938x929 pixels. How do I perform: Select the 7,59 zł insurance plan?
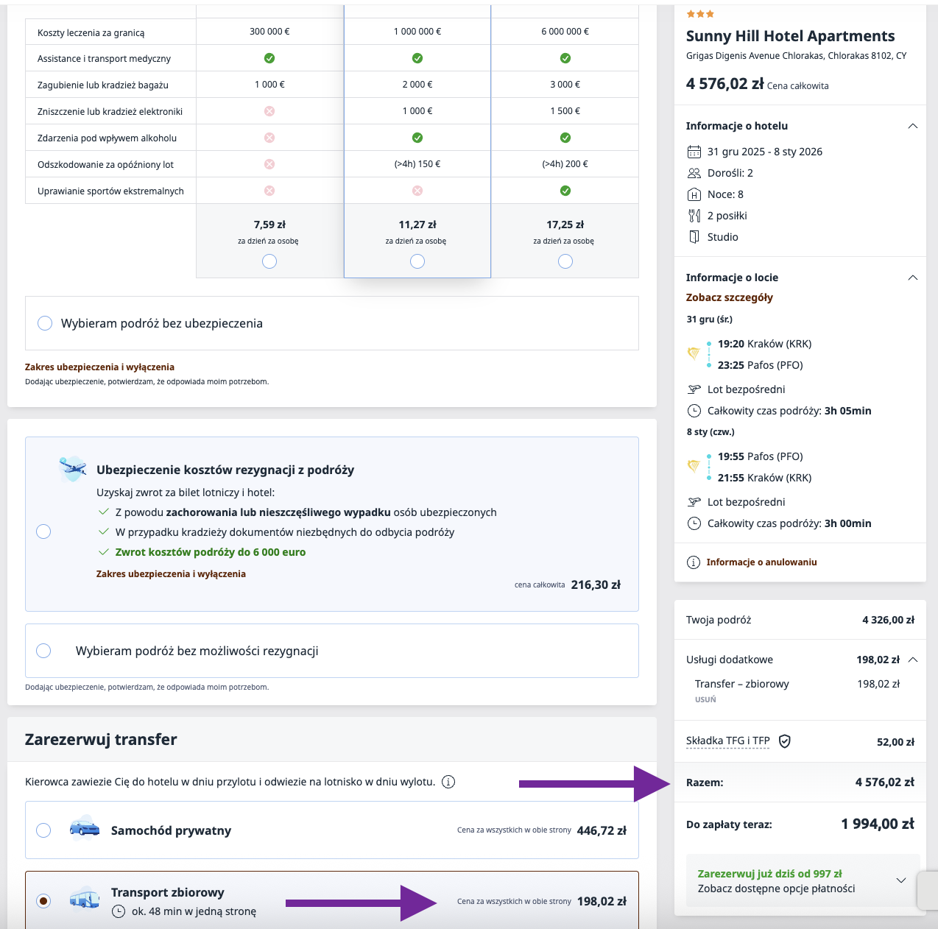point(269,261)
